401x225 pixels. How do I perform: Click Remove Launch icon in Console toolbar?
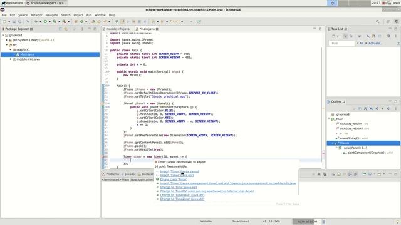pos(319,174)
